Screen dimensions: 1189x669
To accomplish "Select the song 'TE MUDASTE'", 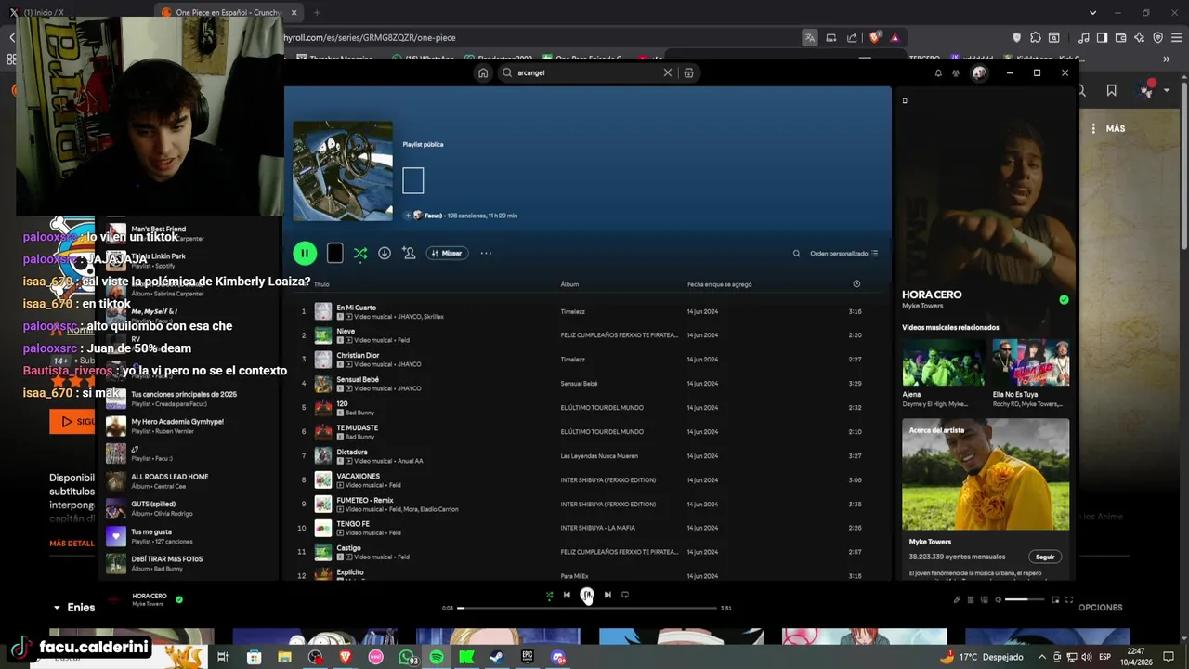I will (x=357, y=427).
